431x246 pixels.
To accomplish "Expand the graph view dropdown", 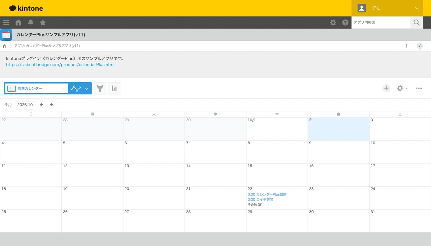I will pyautogui.click(x=80, y=88).
